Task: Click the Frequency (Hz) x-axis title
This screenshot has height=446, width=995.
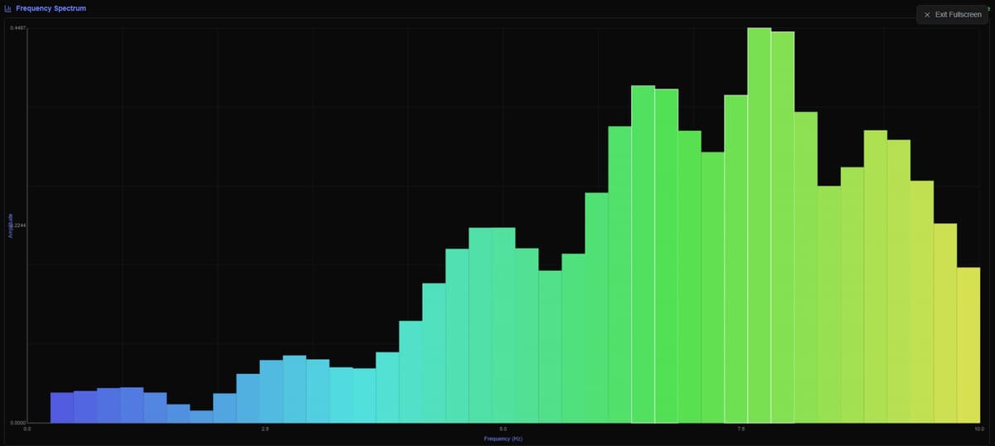Action: pyautogui.click(x=503, y=439)
